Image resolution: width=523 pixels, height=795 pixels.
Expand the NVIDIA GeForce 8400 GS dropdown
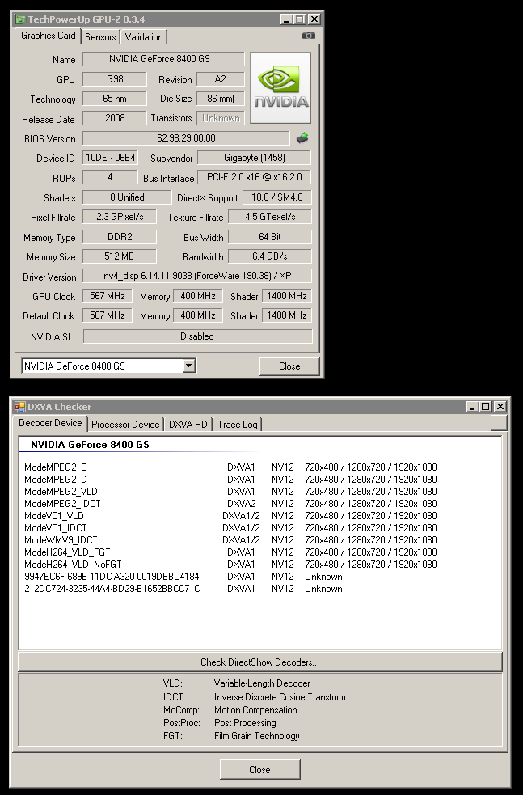[x=188, y=366]
